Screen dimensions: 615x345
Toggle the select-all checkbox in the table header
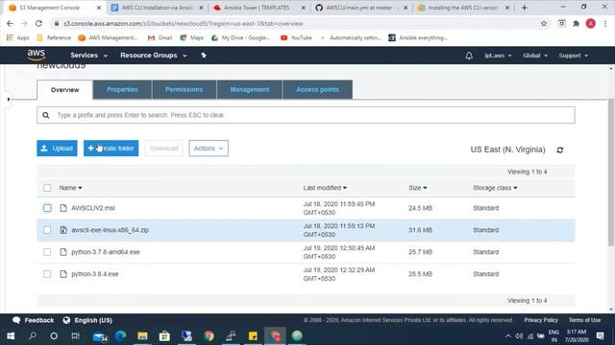click(x=47, y=188)
